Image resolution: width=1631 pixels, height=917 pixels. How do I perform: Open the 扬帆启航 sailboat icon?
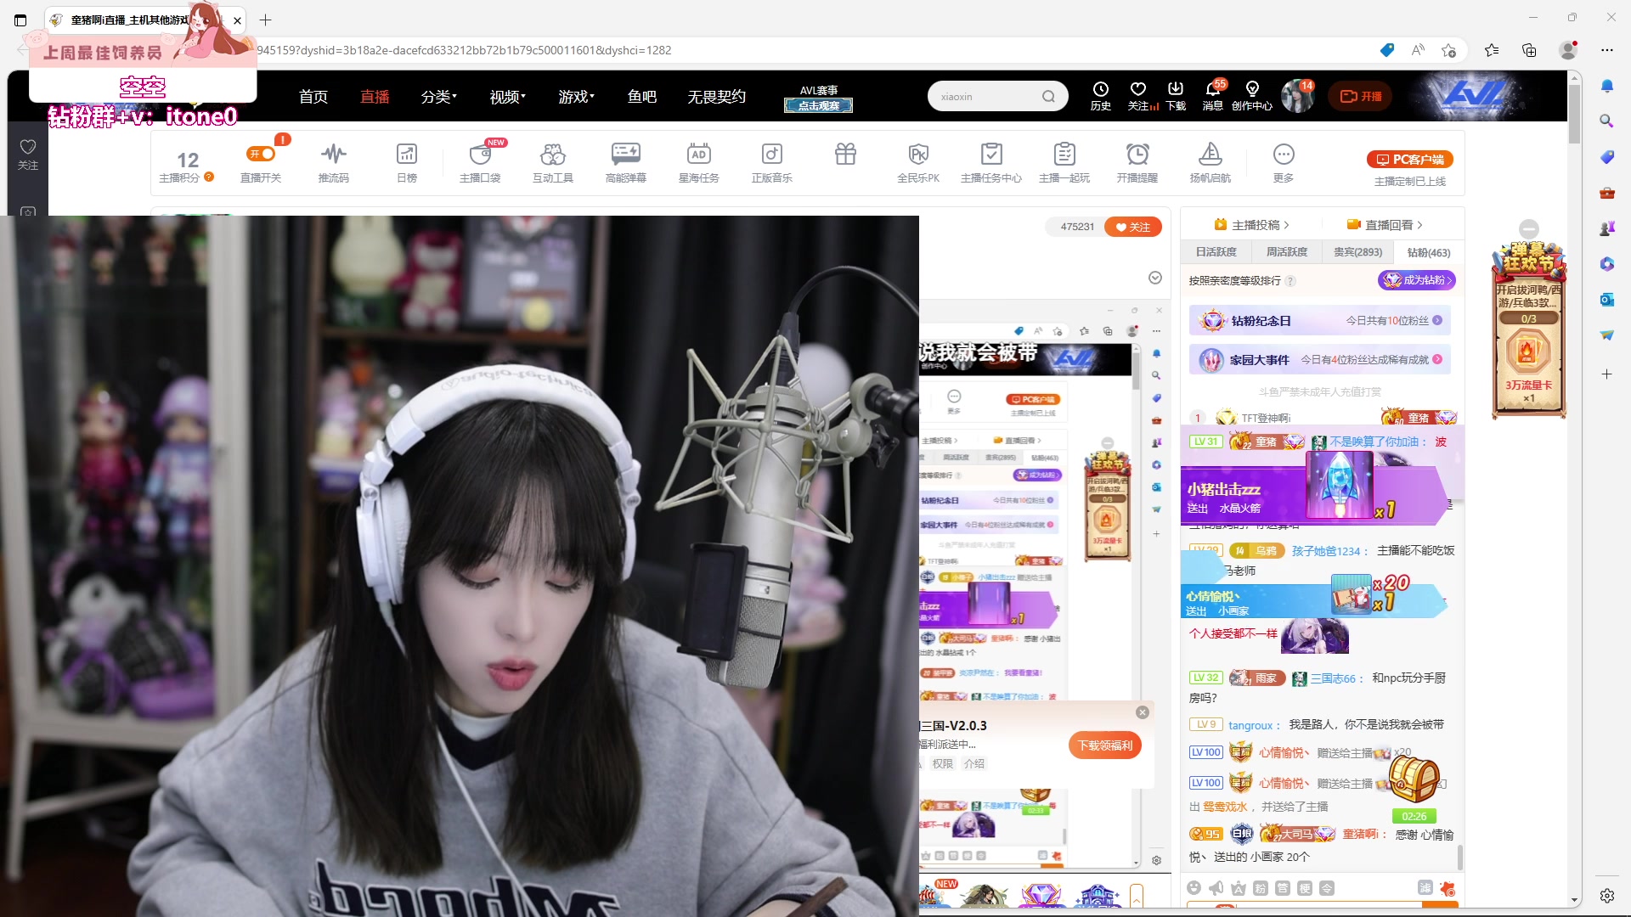1211,154
